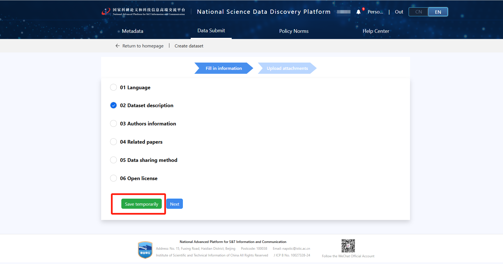This screenshot has width=503, height=264.
Task: Go to the Help Center tab
Action: 376,31
